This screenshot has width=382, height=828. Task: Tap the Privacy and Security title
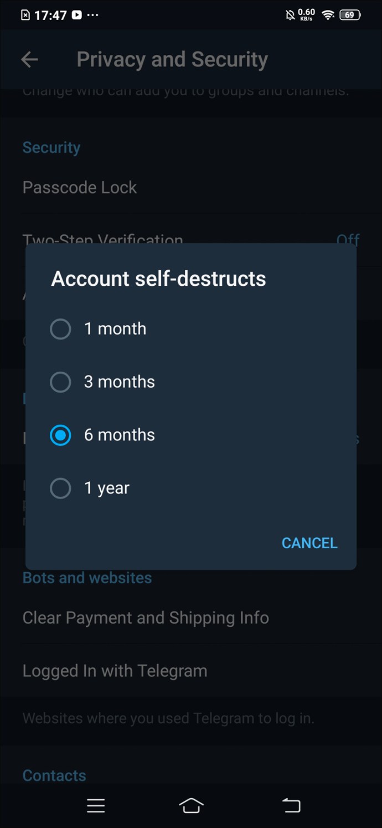(172, 60)
